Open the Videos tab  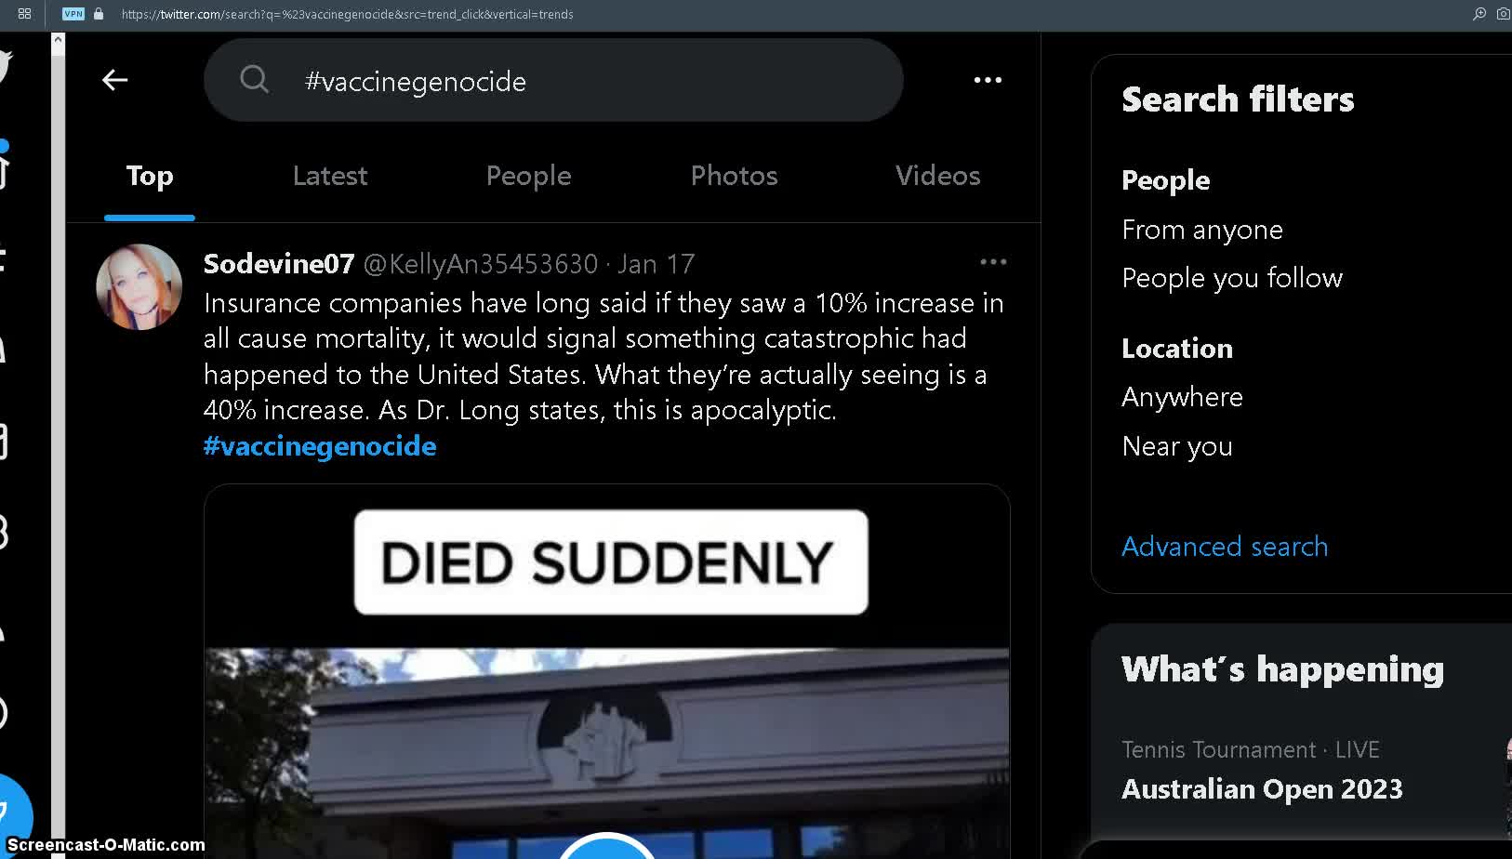[937, 176]
